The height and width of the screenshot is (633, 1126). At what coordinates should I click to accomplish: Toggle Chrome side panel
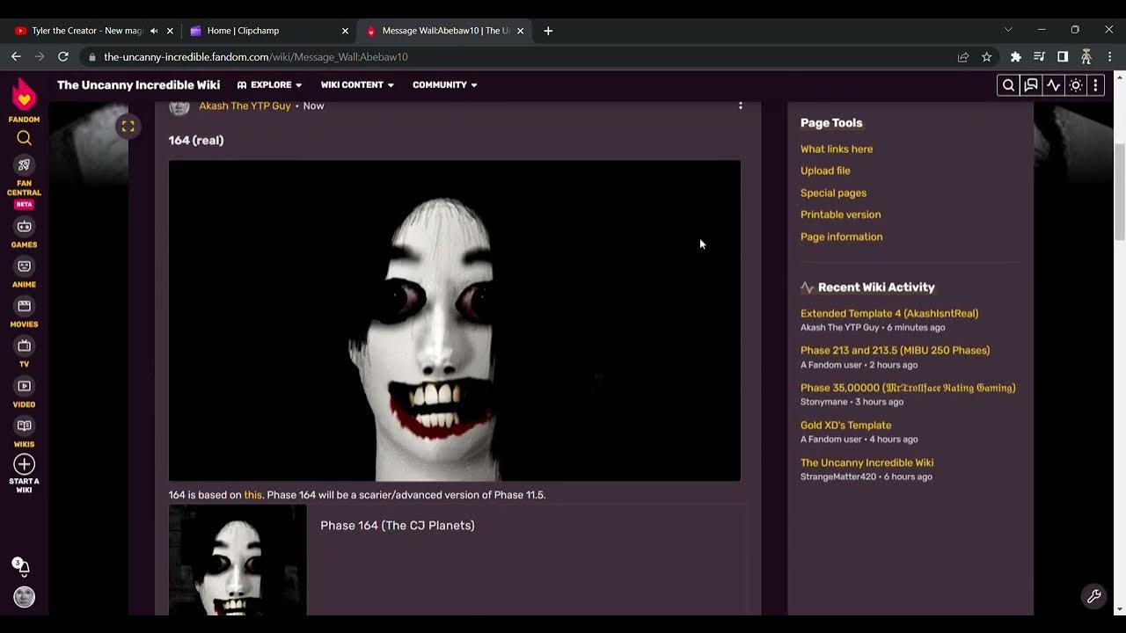click(x=1063, y=56)
